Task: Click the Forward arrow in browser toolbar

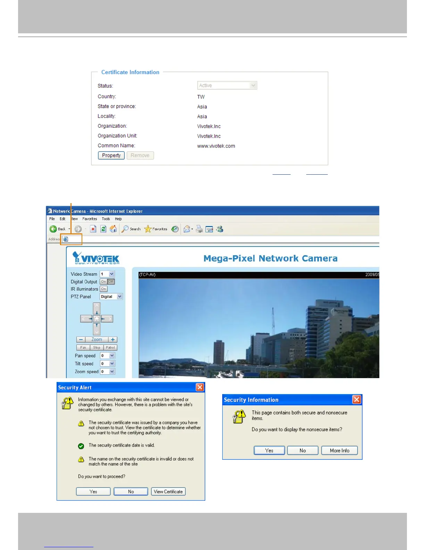Action: [78, 229]
